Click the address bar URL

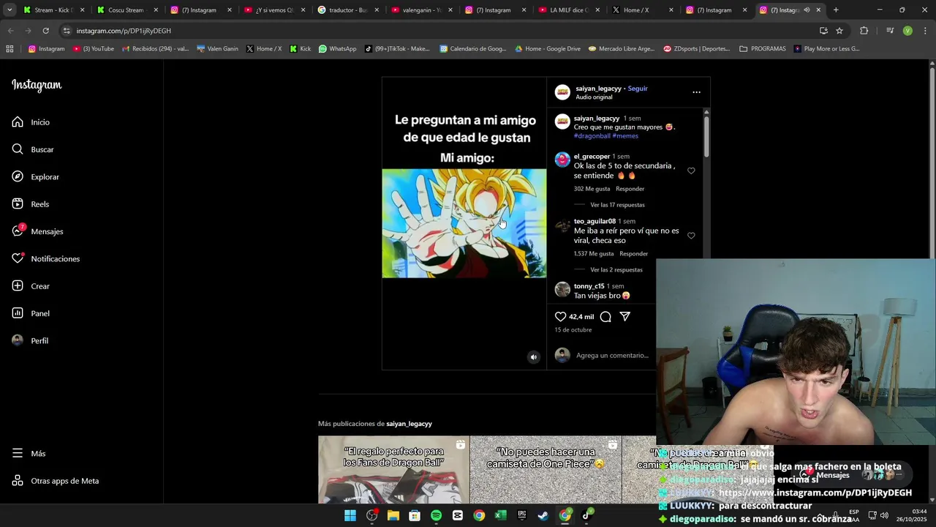[x=124, y=31]
